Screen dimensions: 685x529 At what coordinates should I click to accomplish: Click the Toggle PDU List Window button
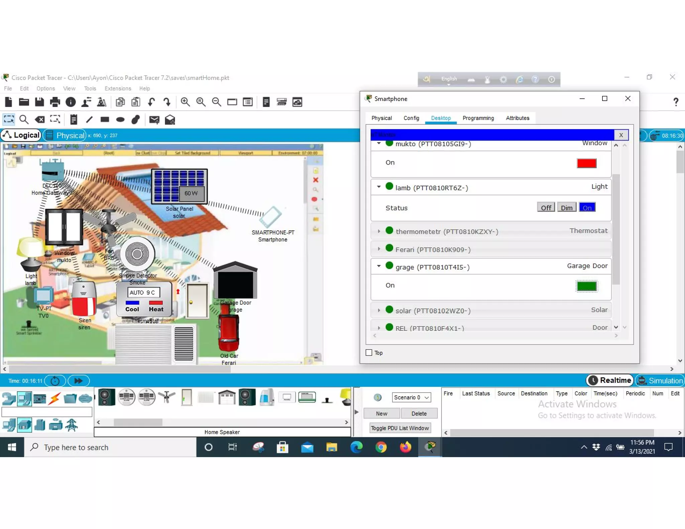[x=400, y=428]
